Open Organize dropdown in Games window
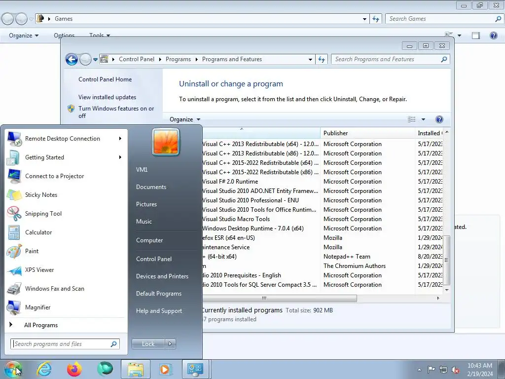505x379 pixels. [24, 36]
